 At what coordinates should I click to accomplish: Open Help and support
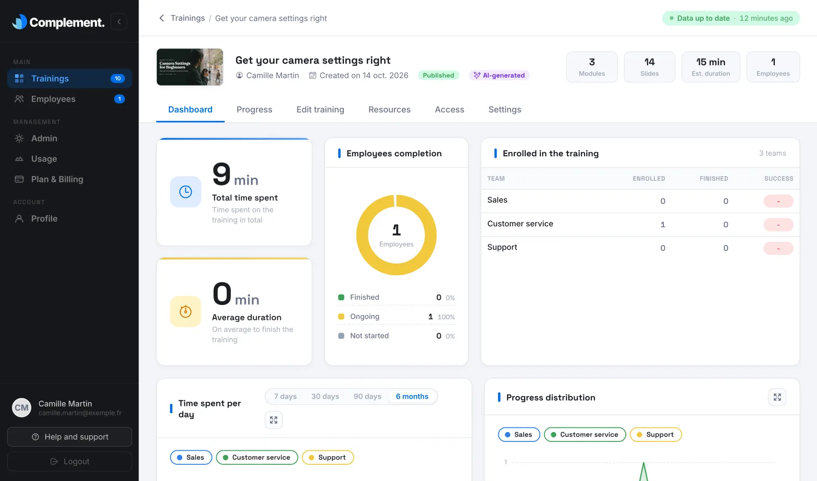click(x=70, y=437)
